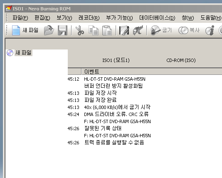The height and width of the screenshot is (178, 222).
Task: Select the DMA 드라이버 오류 log entry
Action: point(116,114)
